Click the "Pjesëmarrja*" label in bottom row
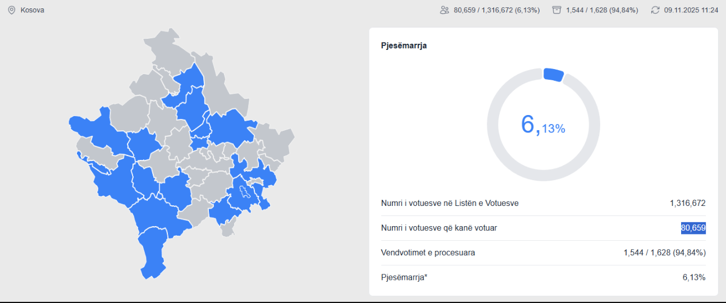This screenshot has height=303, width=726. point(404,277)
